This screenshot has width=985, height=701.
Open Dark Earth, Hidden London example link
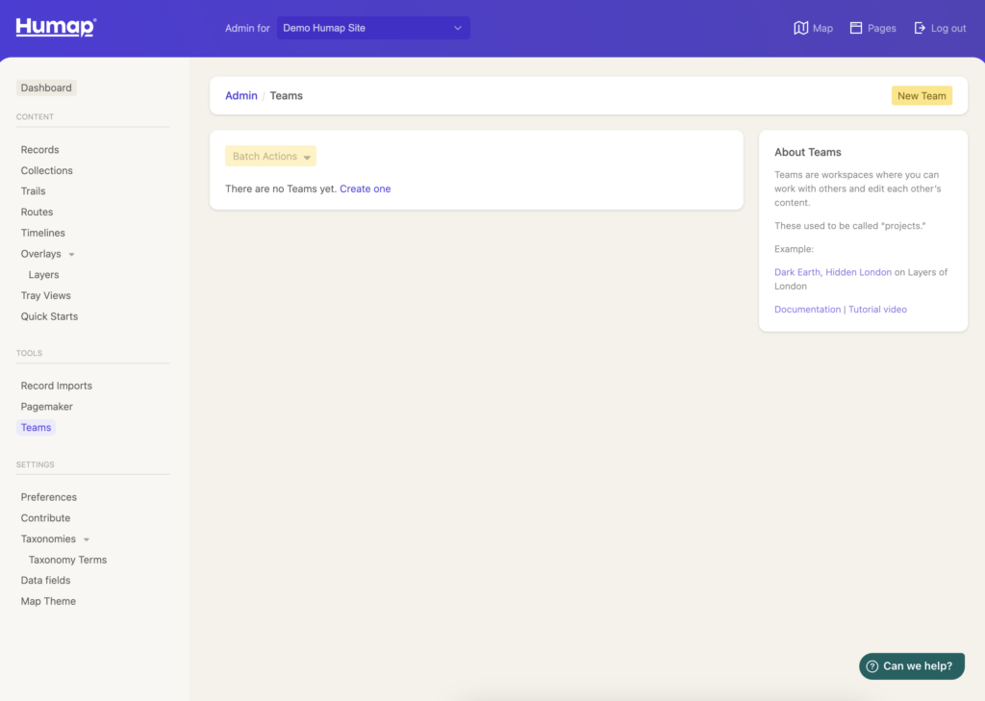tap(832, 272)
